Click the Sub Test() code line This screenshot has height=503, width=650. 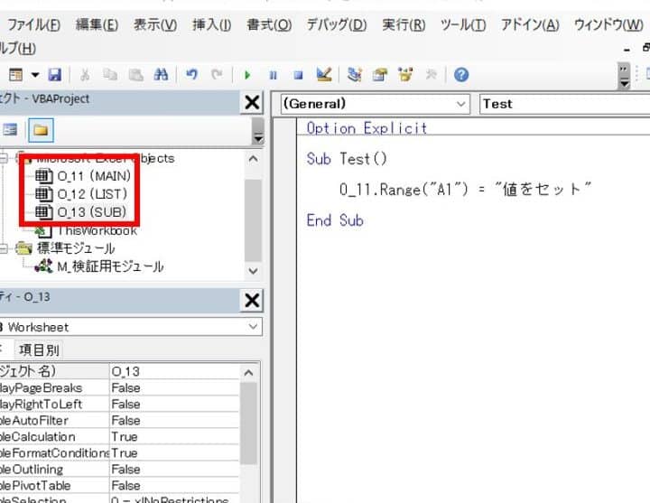tap(347, 159)
